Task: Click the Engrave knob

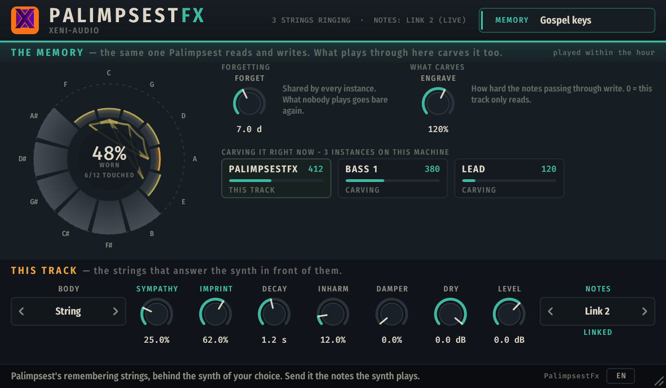Action: 438,103
